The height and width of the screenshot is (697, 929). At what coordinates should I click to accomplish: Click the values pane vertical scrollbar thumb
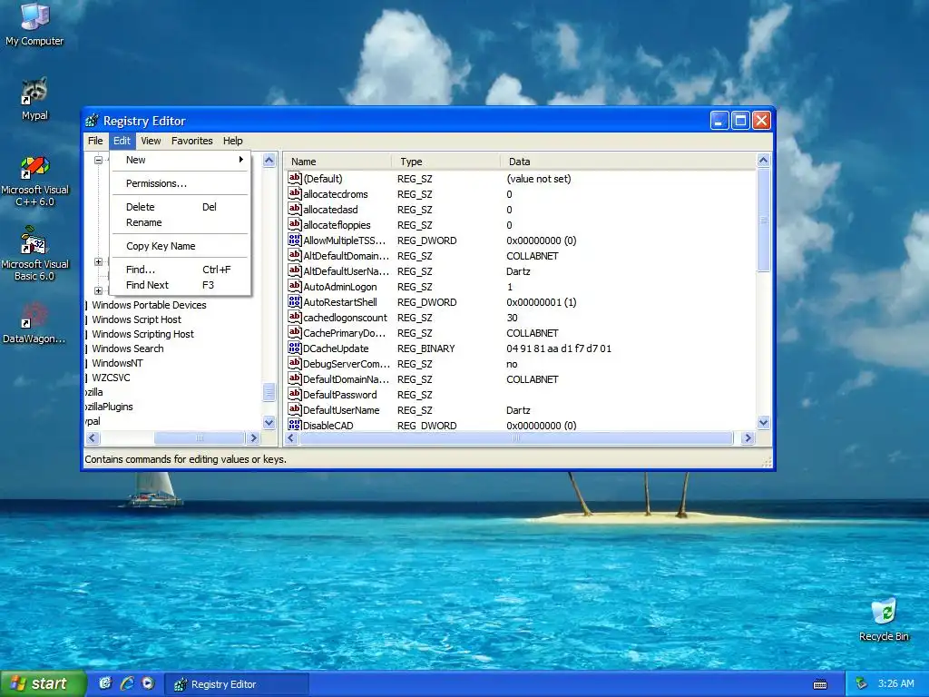coord(763,220)
